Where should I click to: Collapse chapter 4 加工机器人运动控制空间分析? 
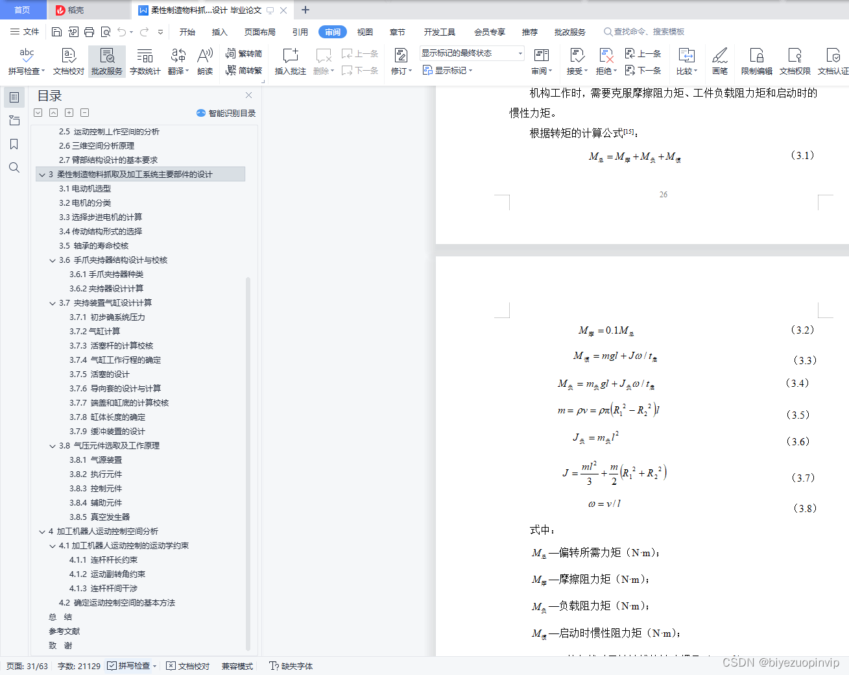tap(42, 532)
